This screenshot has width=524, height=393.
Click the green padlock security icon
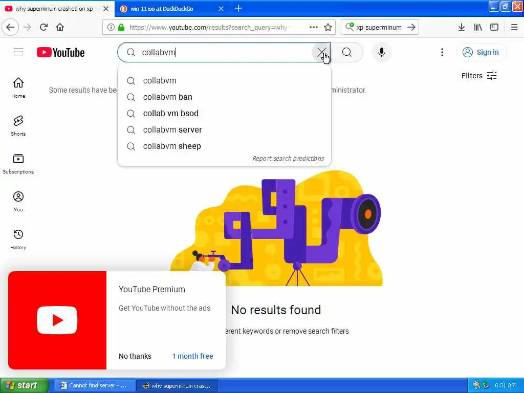point(121,27)
